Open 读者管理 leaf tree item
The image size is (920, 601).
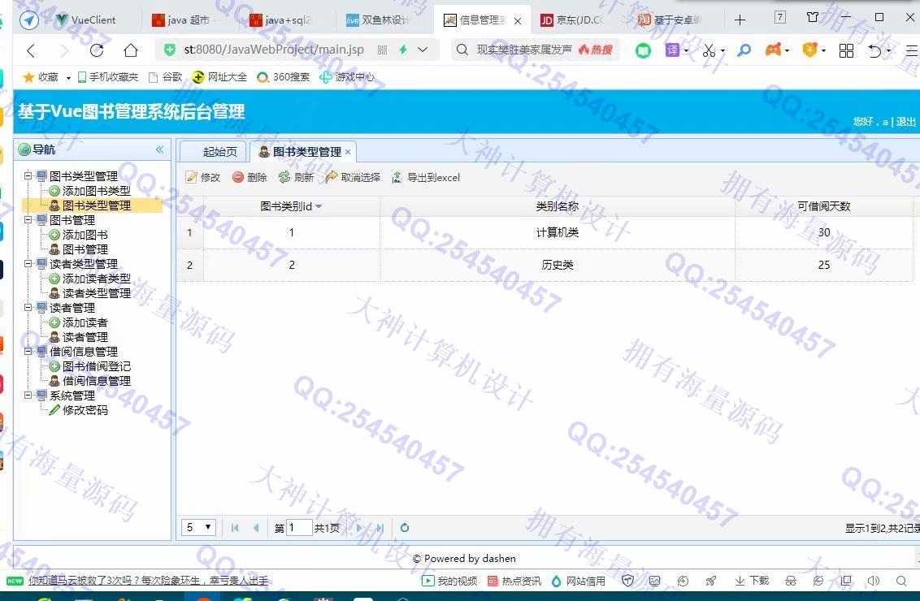pyautogui.click(x=85, y=337)
